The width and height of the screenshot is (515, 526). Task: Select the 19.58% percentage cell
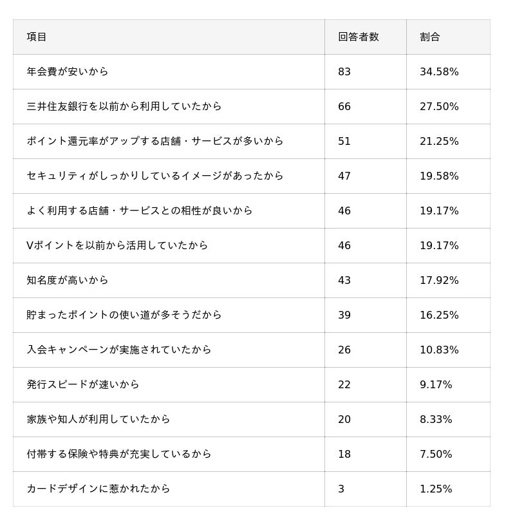click(439, 176)
